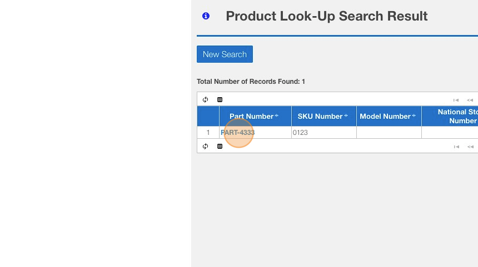This screenshot has width=478, height=267.
Task: Click Product Look-Up Search Result heading
Action: coord(326,16)
